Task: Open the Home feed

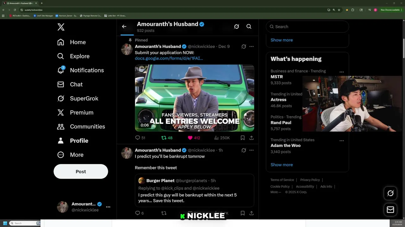Action: pyautogui.click(x=72, y=42)
